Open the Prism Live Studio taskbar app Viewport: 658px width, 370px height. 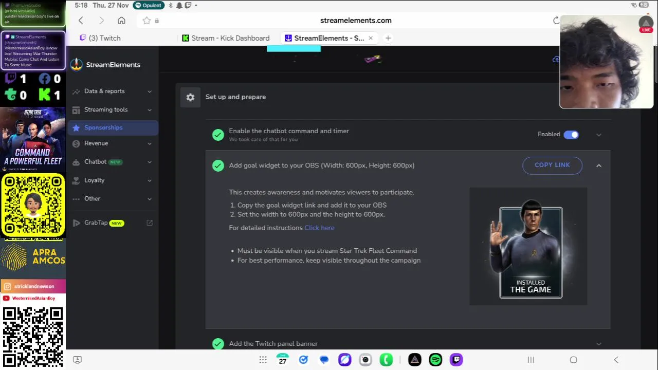pyautogui.click(x=415, y=360)
